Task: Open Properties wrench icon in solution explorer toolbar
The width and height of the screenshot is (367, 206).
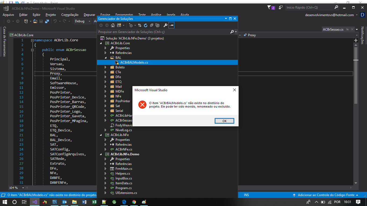Action: tap(165, 25)
